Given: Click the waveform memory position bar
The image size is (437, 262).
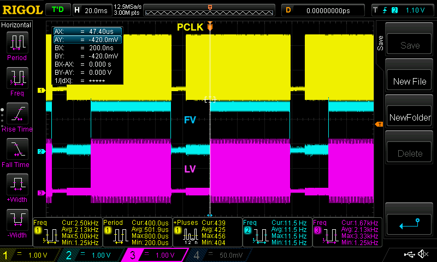Looking at the screenshot, I should 209,10.
